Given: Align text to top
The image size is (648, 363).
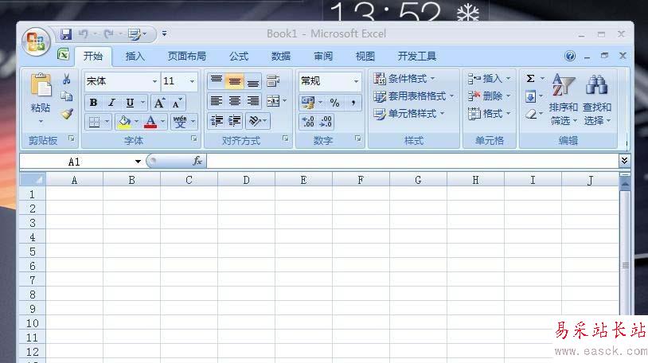Looking at the screenshot, I should pos(217,80).
